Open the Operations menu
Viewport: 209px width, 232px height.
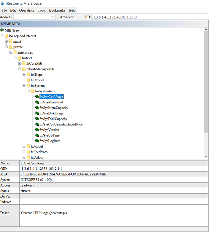pyautogui.click(x=27, y=10)
